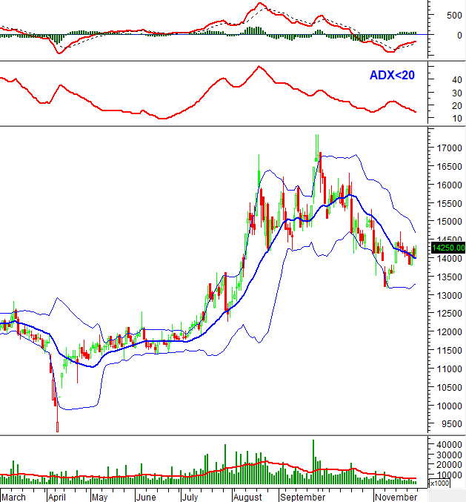Click the long red candle at April low

click(x=58, y=426)
